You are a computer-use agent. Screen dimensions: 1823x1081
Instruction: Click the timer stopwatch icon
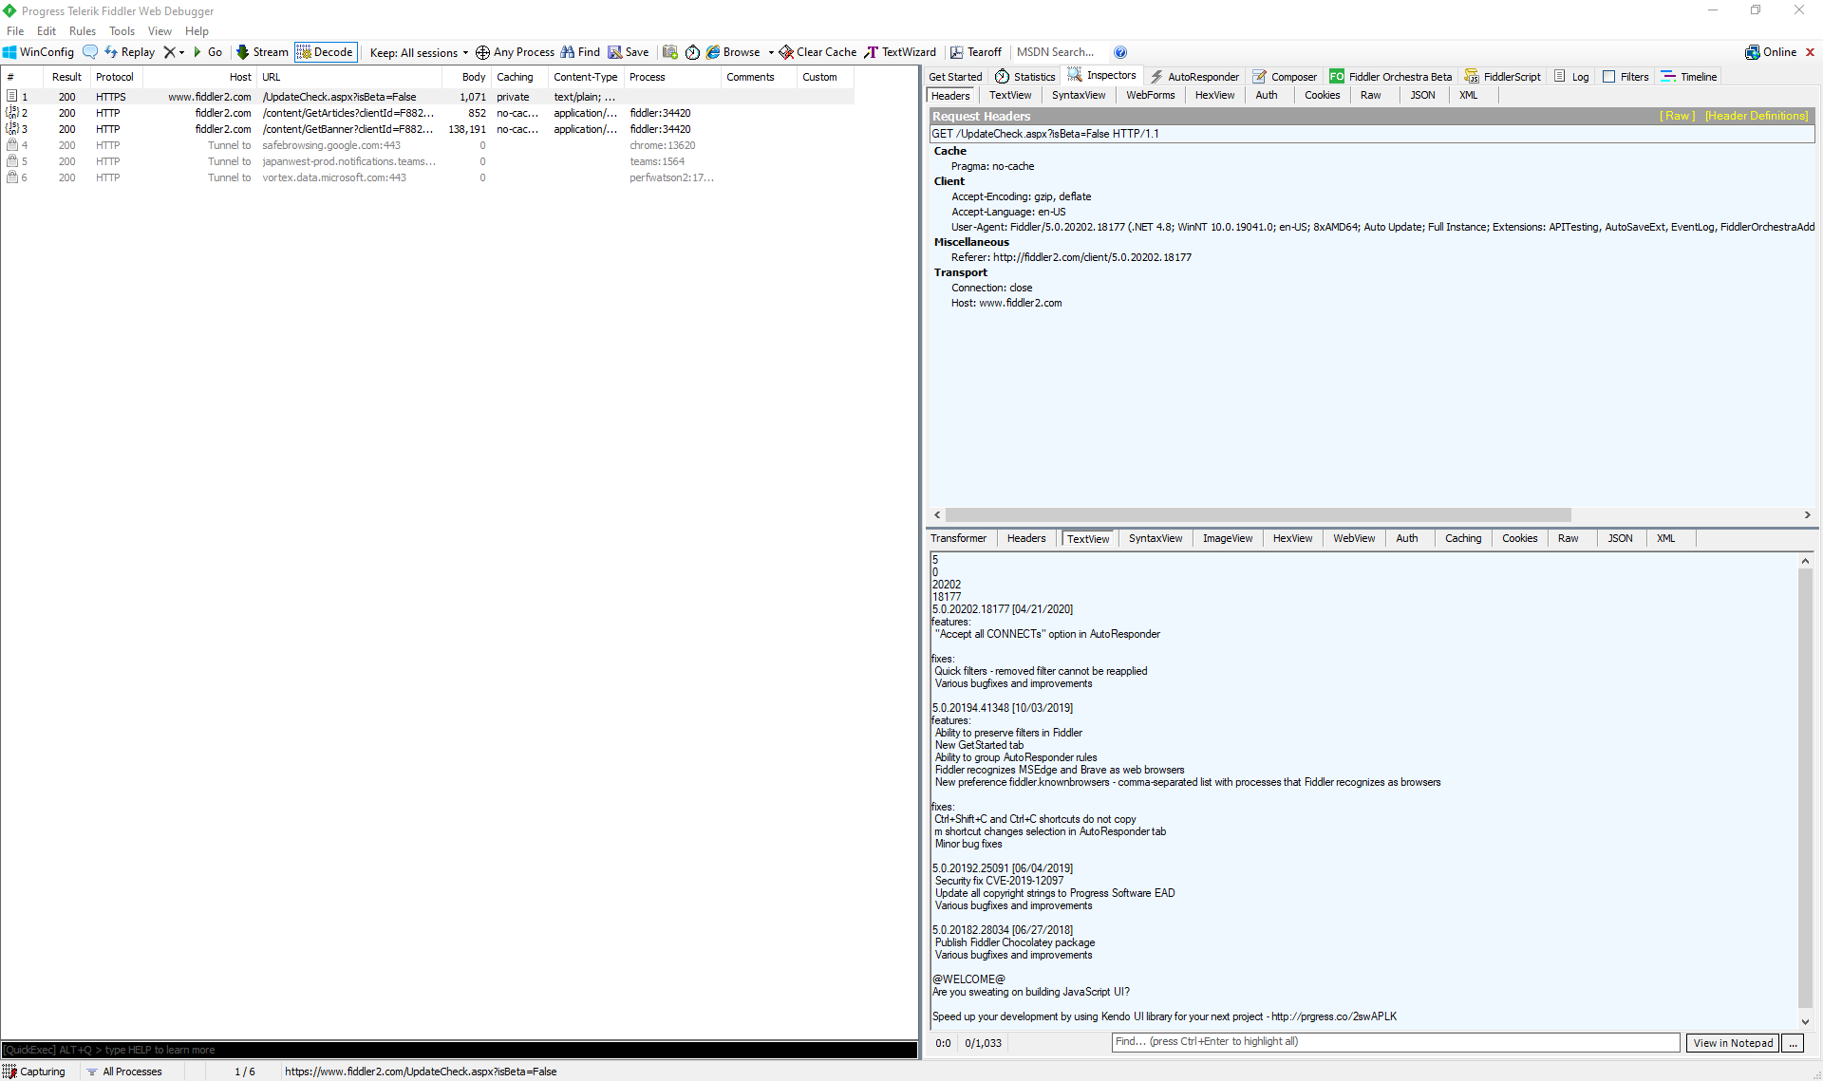pos(692,52)
